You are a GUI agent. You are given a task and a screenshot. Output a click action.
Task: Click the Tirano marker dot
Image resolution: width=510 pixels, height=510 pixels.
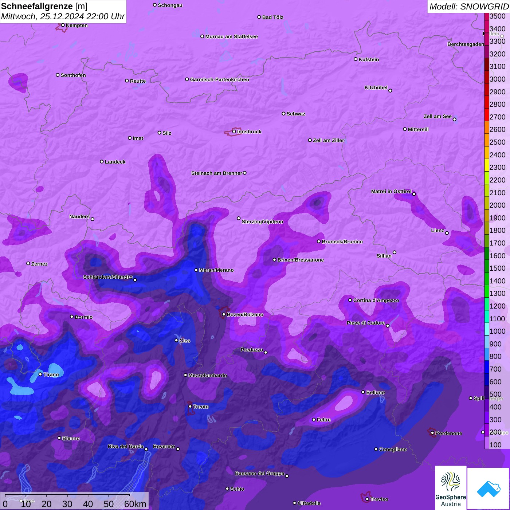(x=40, y=374)
